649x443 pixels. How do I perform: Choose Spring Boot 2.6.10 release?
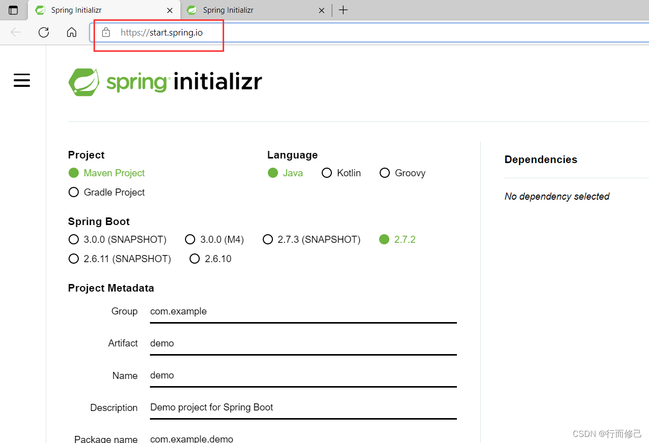coord(195,259)
